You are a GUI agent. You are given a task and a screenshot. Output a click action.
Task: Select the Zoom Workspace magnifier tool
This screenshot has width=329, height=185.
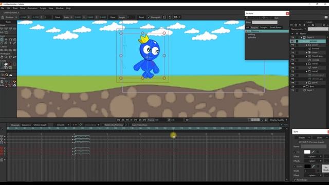tap(6, 57)
